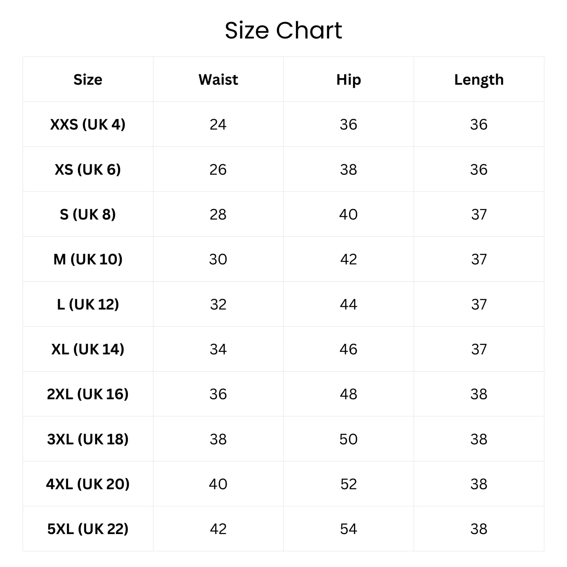The image size is (567, 567).
Task: Click hip value 50 for 3XL
Action: pyautogui.click(x=349, y=439)
